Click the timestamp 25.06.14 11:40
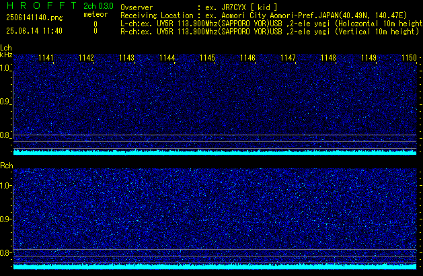The image size is (423, 276). (34, 31)
